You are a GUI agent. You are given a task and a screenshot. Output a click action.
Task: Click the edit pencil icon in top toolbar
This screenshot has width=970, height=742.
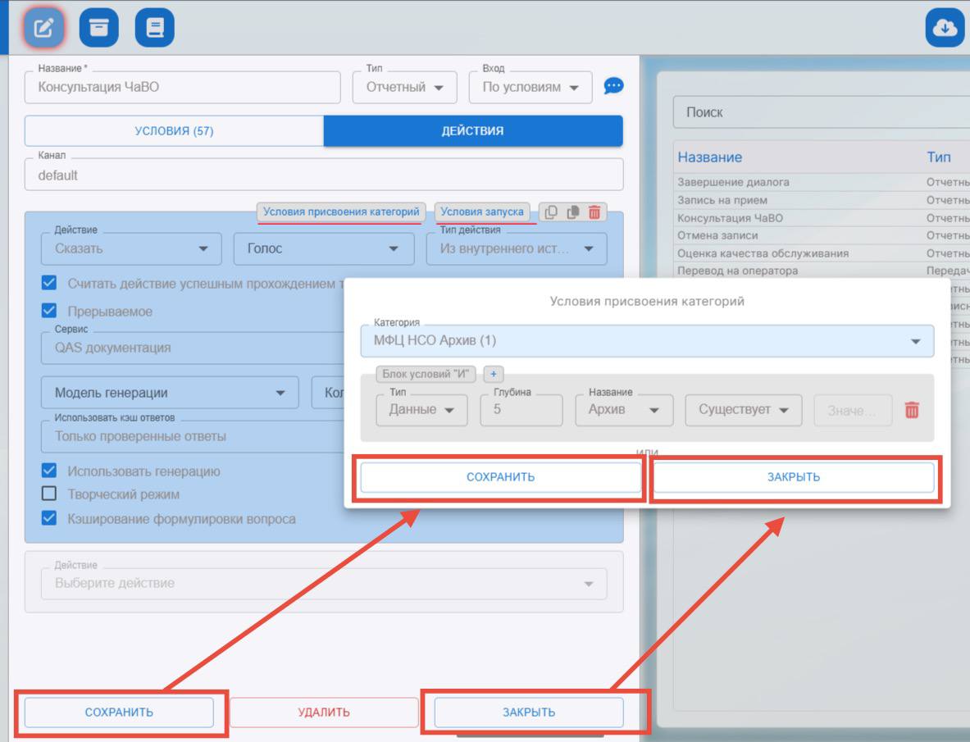(x=43, y=29)
